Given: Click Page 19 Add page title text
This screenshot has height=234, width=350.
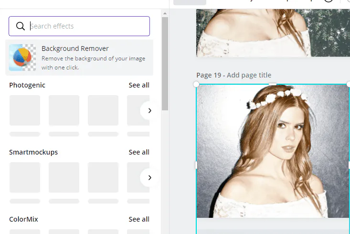Looking at the screenshot, I should coord(233,75).
